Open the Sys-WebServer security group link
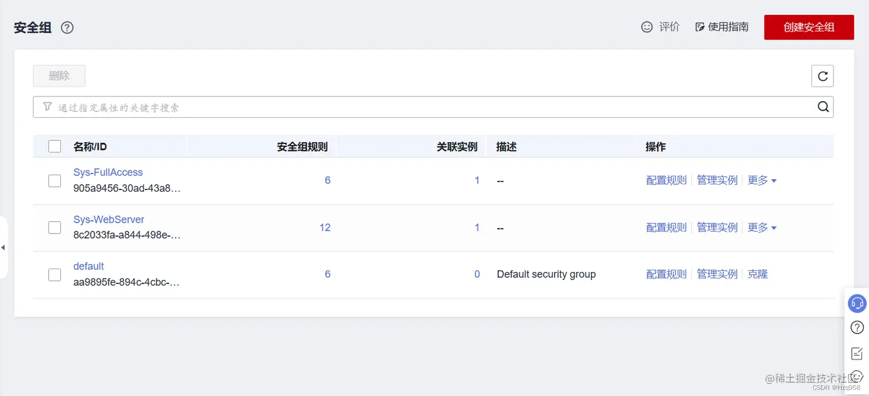The height and width of the screenshot is (396, 869). coord(109,219)
